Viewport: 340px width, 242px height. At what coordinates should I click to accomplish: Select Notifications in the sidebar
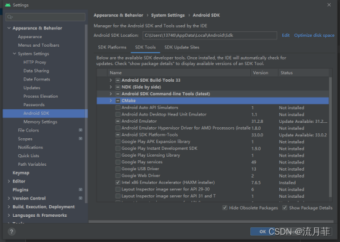[x=30, y=147]
